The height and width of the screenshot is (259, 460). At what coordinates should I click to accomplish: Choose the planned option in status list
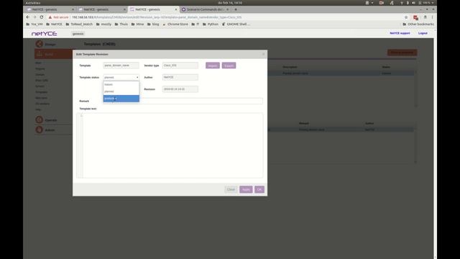(121, 91)
